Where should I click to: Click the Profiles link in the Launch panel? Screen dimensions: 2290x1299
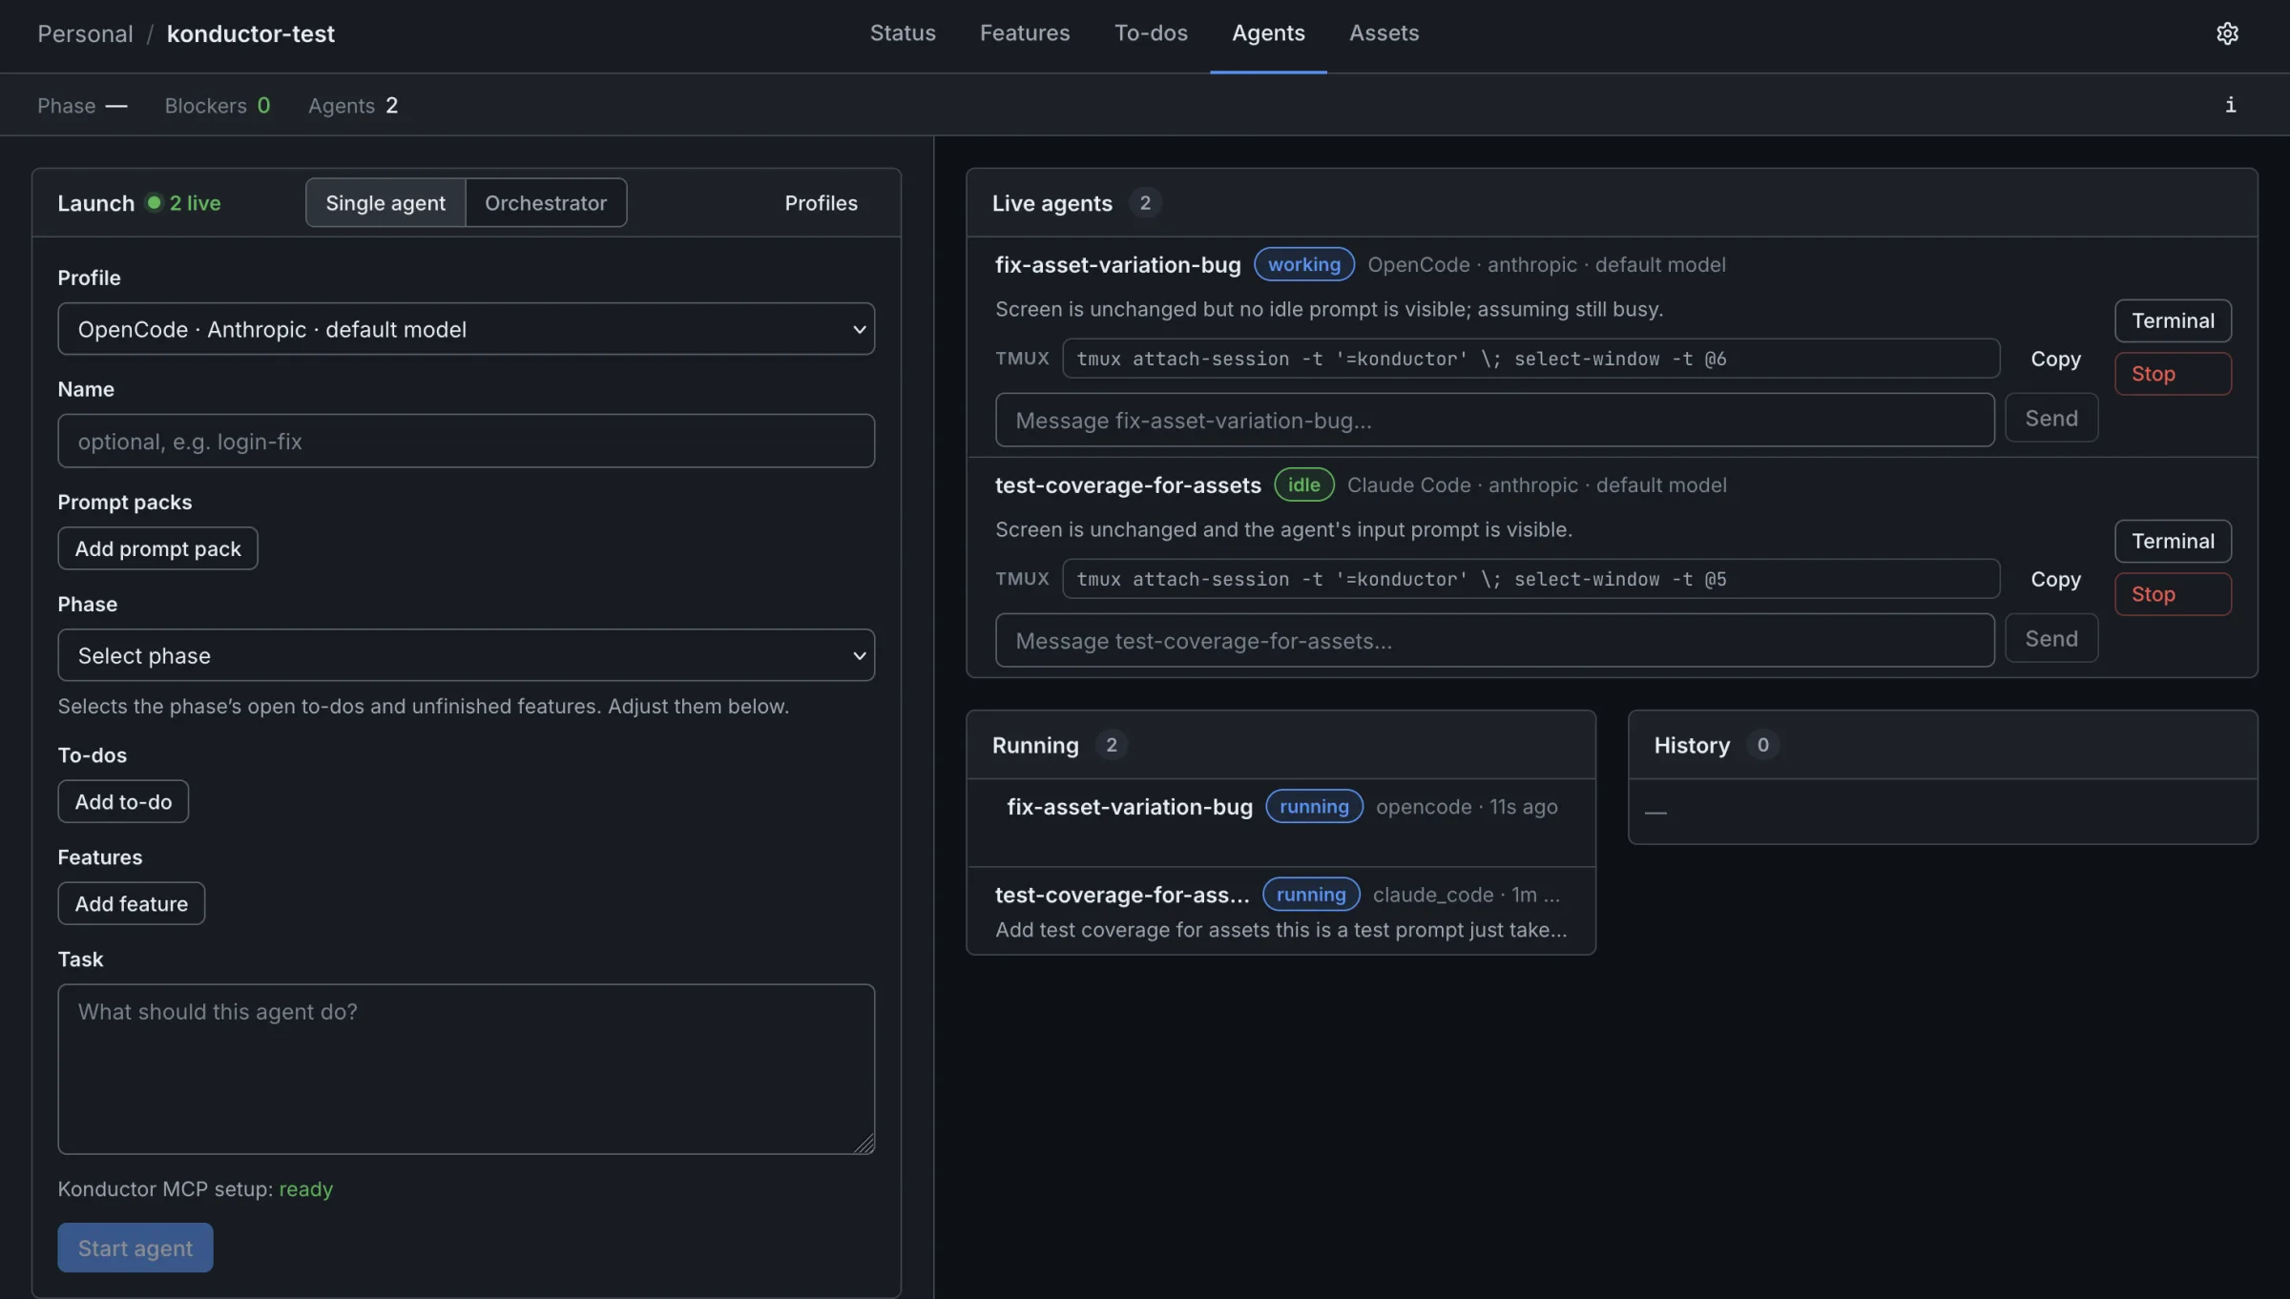(x=821, y=202)
